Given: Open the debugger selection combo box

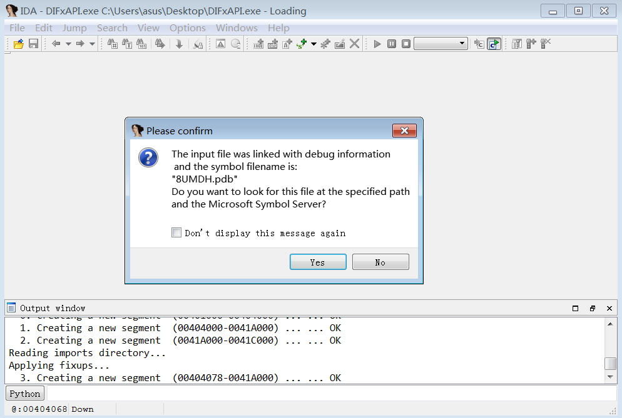Looking at the screenshot, I should click(441, 44).
